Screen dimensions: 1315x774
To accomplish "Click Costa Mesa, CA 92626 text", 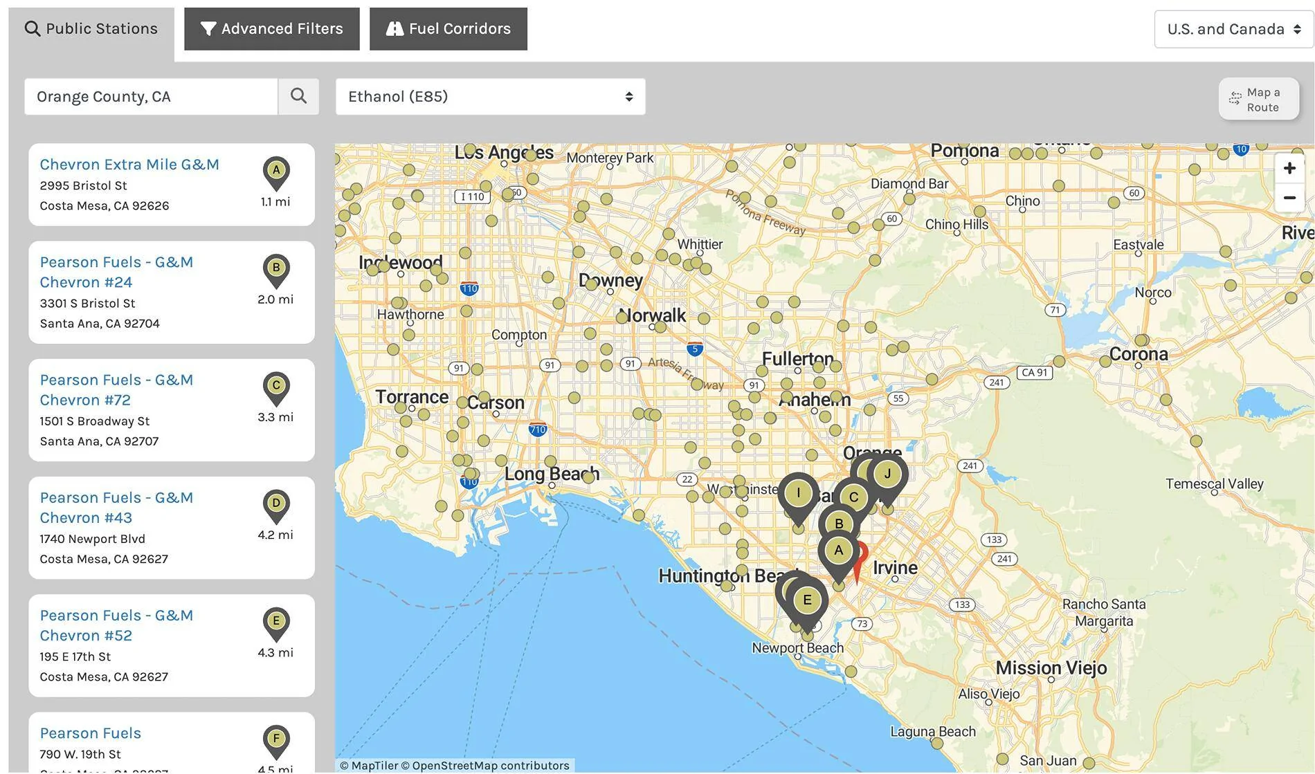I will point(105,205).
